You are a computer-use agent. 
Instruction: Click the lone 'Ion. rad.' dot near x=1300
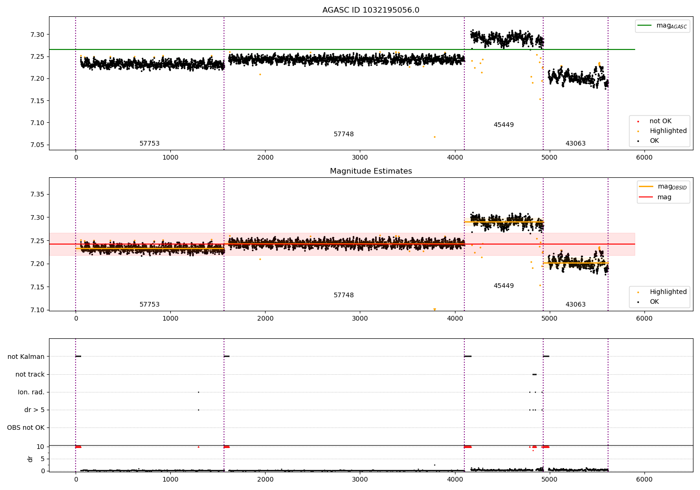tap(198, 392)
